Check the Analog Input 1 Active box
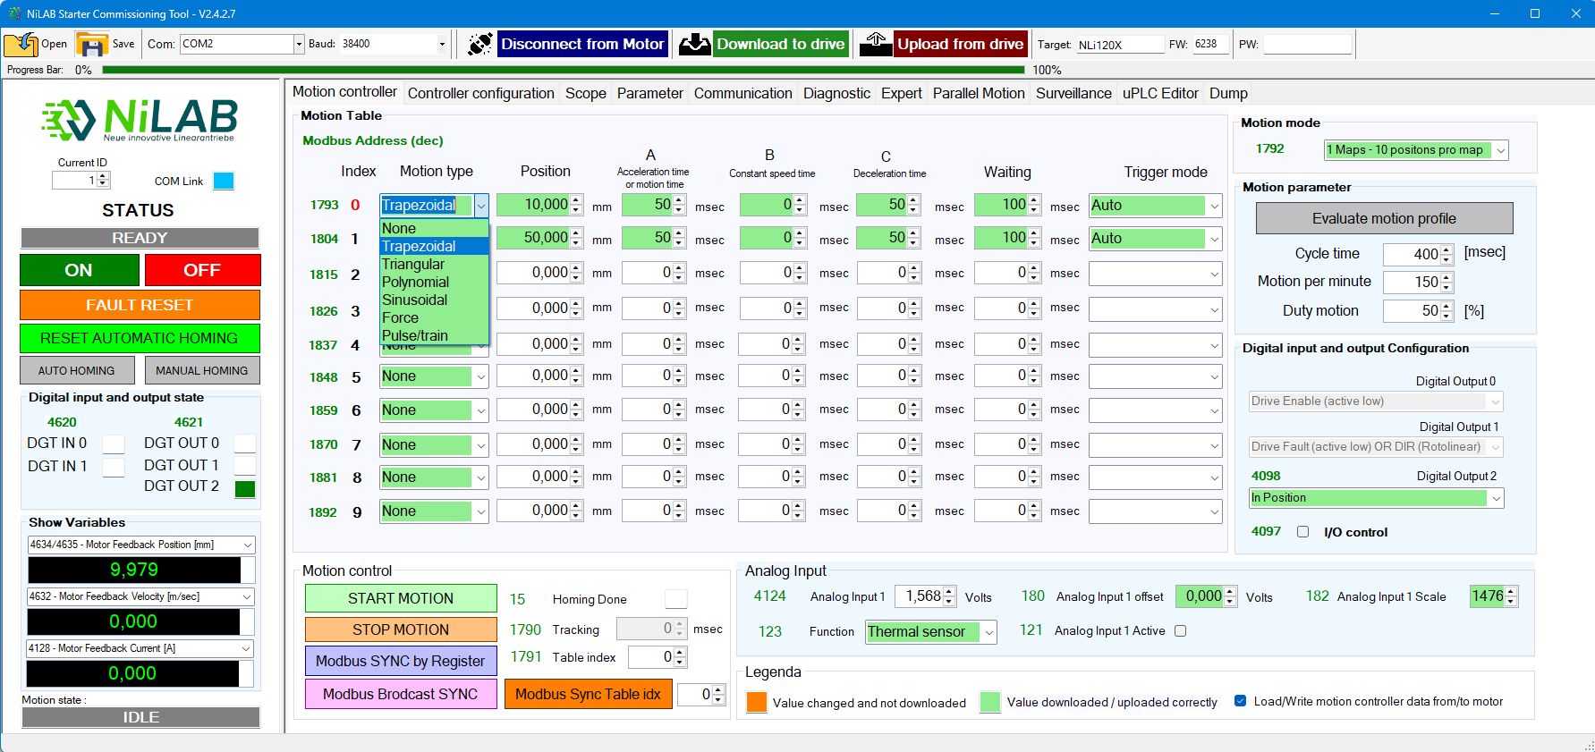 click(x=1180, y=631)
